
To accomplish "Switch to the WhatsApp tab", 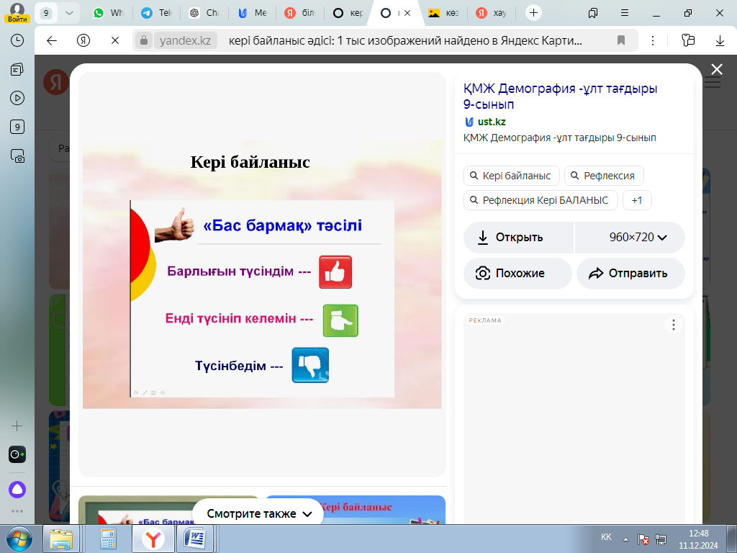I will pos(108,13).
